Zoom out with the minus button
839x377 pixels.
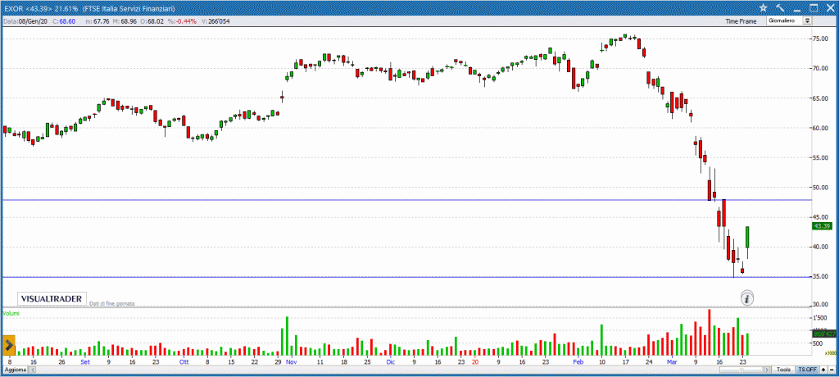[x=832, y=370]
